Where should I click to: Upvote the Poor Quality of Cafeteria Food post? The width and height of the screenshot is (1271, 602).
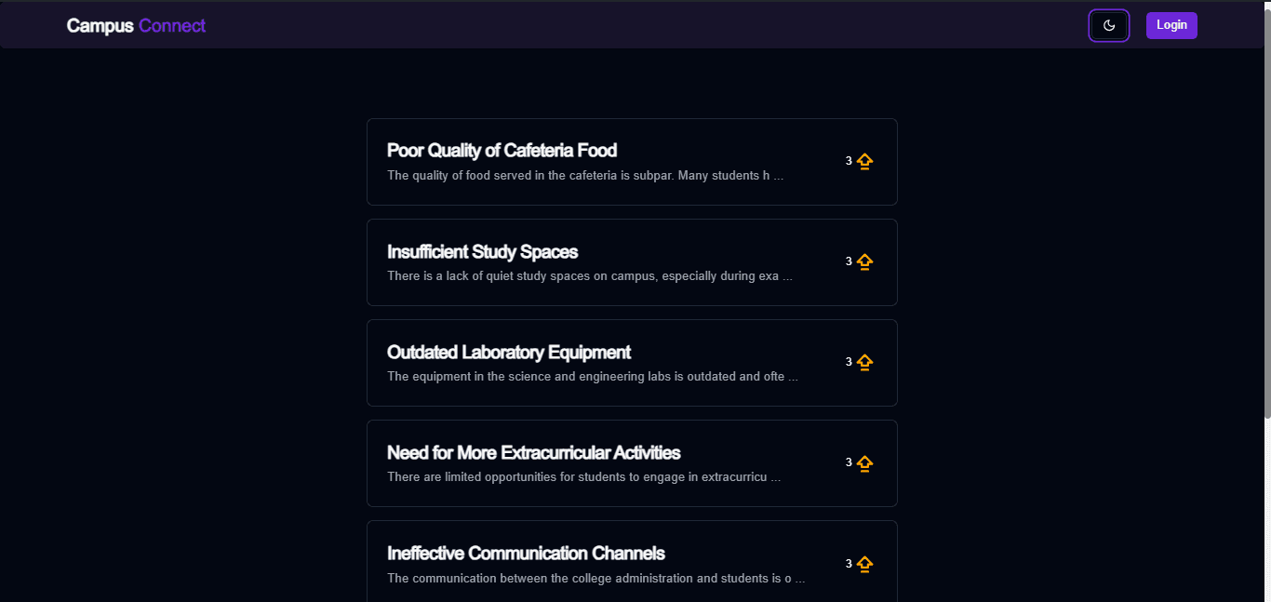click(865, 161)
